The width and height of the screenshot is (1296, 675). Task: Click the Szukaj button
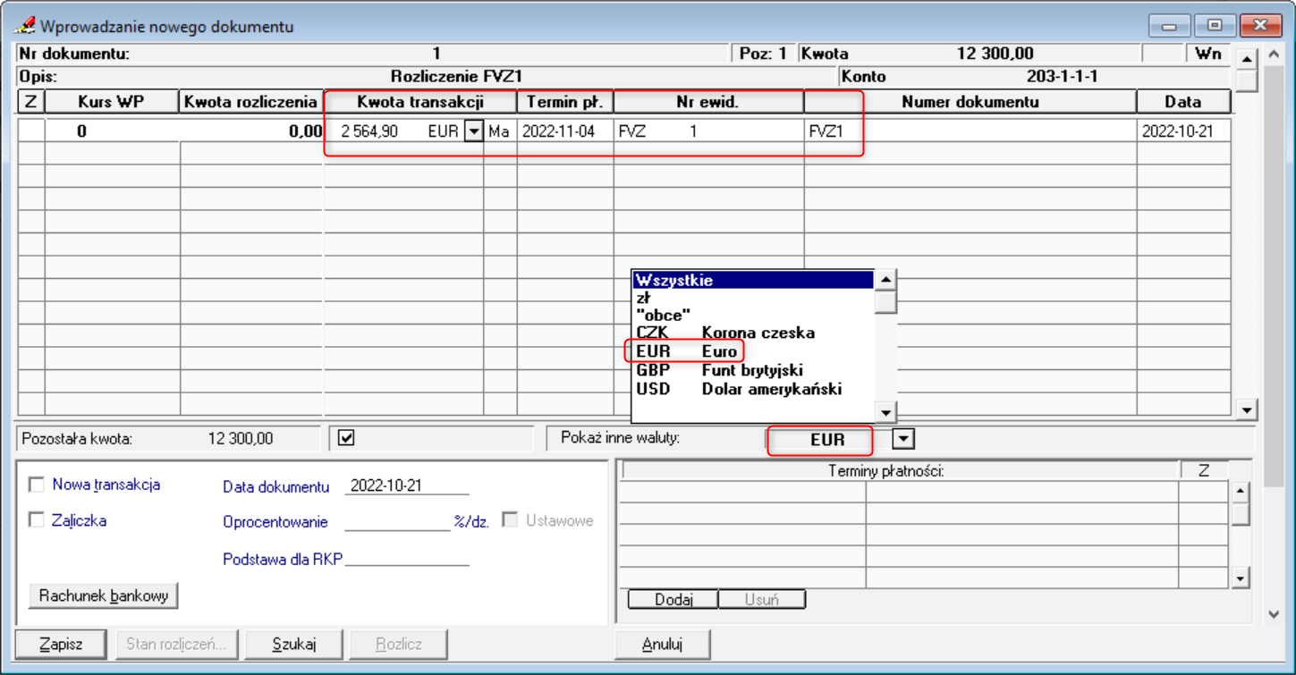(x=294, y=644)
